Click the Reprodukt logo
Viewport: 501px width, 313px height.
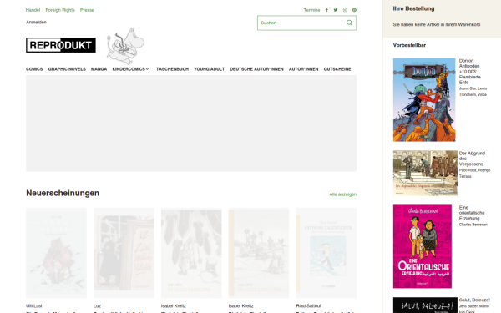61,45
